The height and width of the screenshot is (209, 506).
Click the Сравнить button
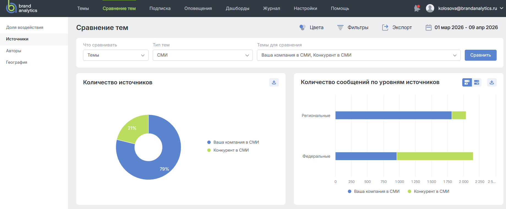click(481, 55)
